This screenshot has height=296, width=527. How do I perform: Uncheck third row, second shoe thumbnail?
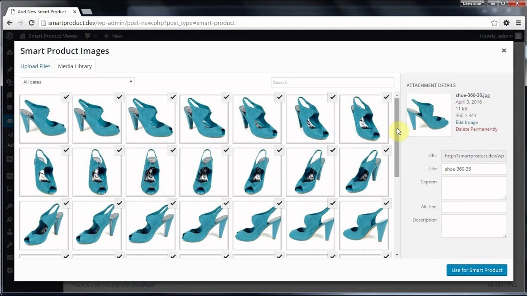click(x=119, y=203)
